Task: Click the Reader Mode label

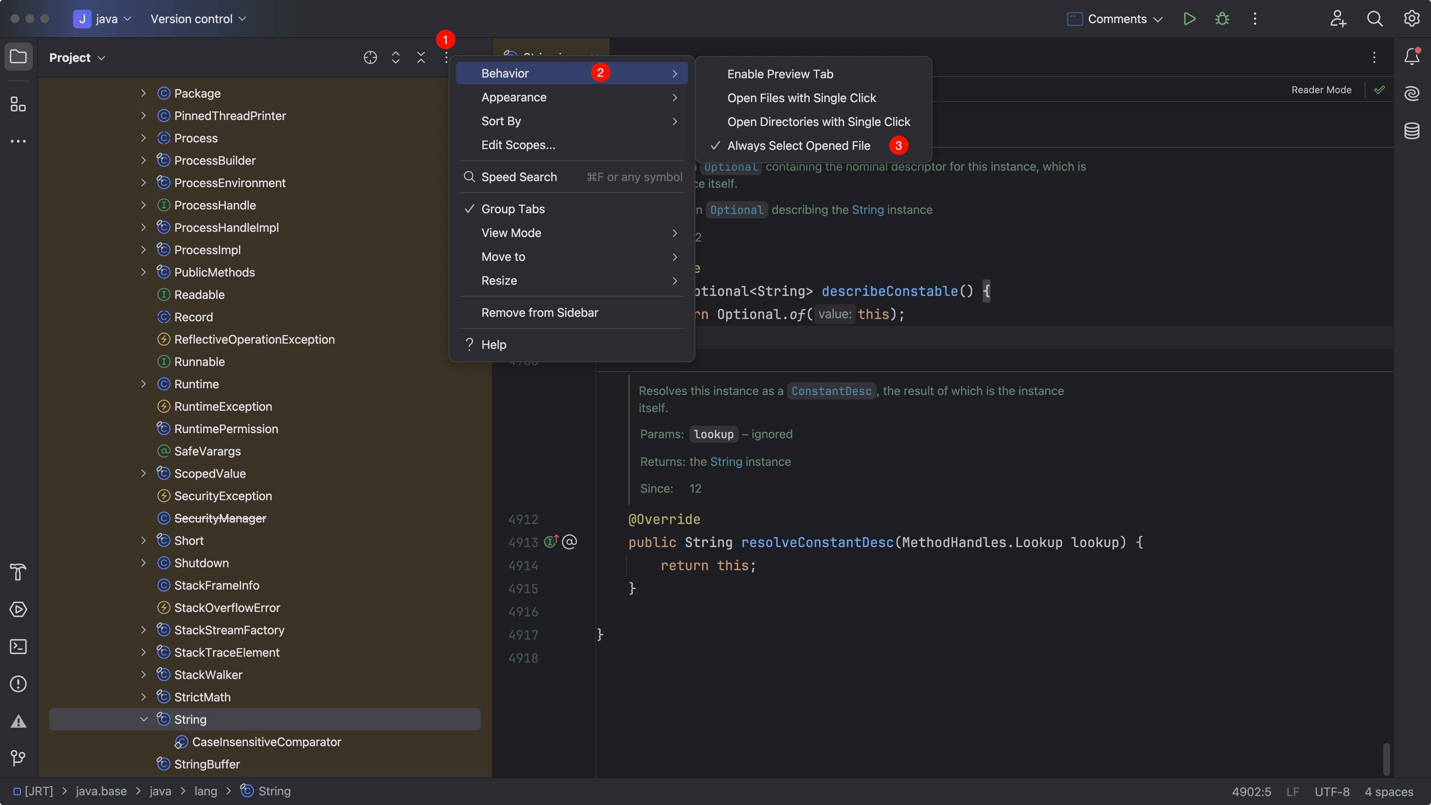Action: click(1321, 90)
